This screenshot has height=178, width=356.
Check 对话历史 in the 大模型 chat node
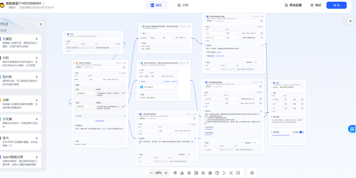coord(191,124)
